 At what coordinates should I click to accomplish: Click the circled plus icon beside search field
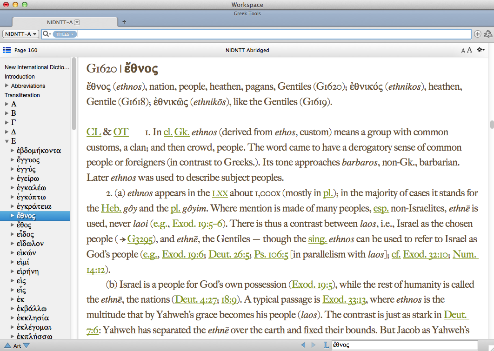[x=478, y=34]
